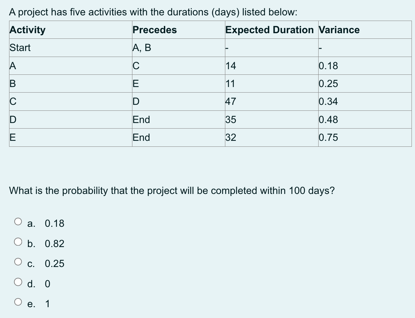
Task: Click the Expected Duration column header
Action: (270, 30)
